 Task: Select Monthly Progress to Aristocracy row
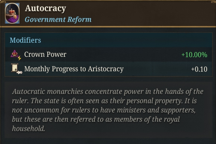pos(108,69)
